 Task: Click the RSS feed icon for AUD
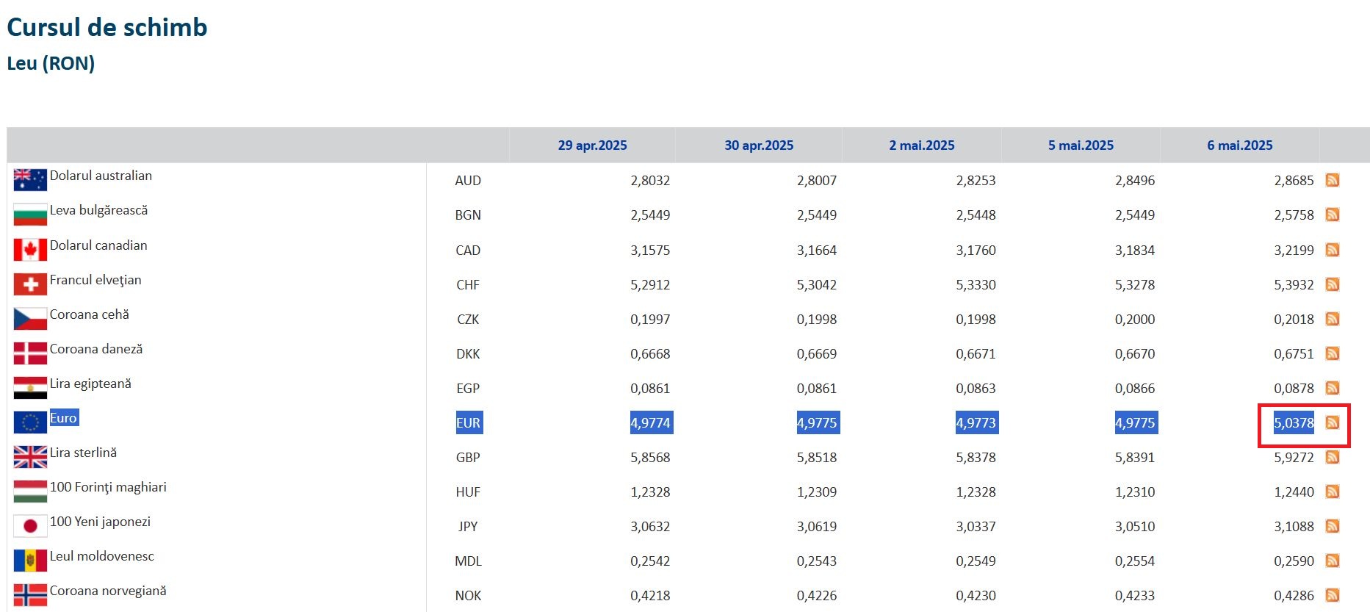(x=1332, y=180)
